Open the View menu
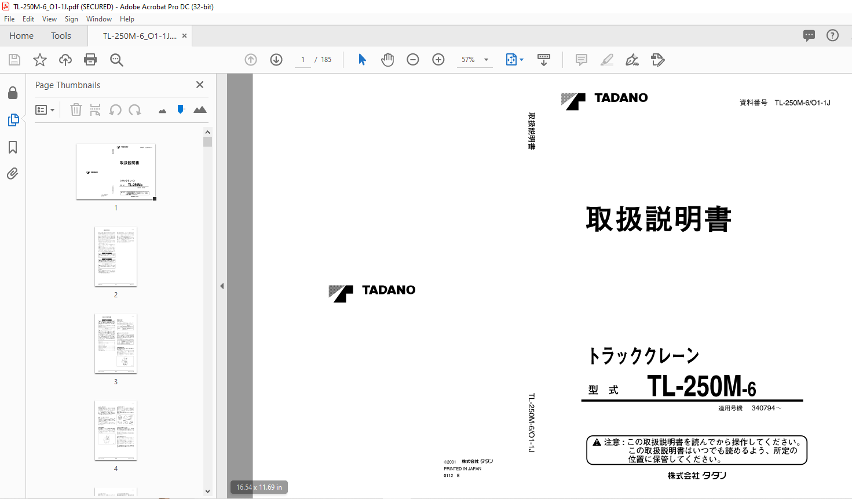Image resolution: width=852 pixels, height=499 pixels. [50, 19]
